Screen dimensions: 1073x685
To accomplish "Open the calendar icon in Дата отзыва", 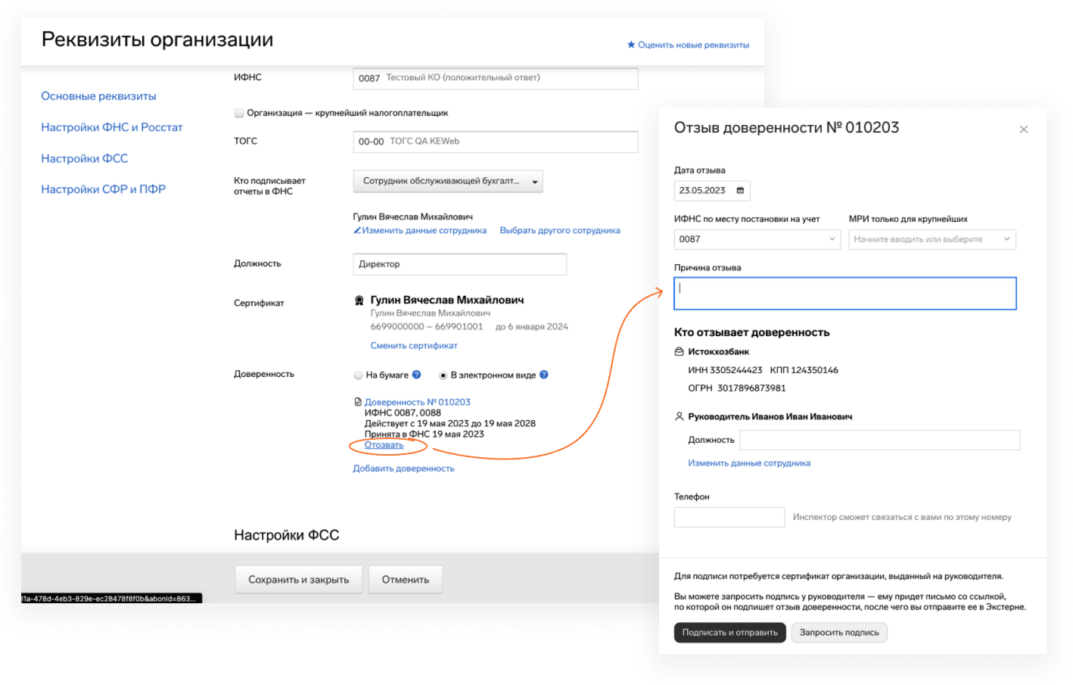I will point(740,190).
